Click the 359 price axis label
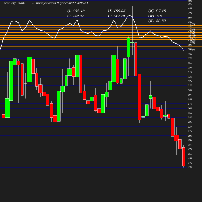This screenshot has height=202, width=202. 190,67
